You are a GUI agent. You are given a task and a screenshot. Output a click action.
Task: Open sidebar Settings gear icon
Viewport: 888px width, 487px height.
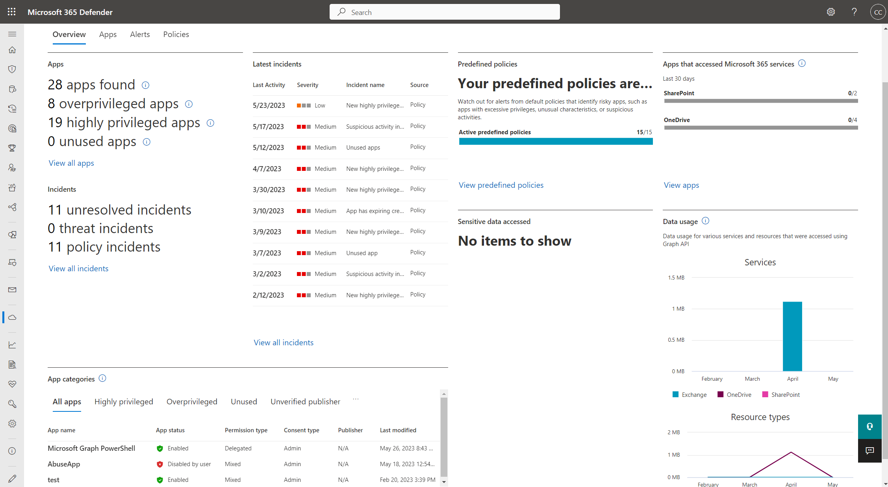tap(12, 424)
